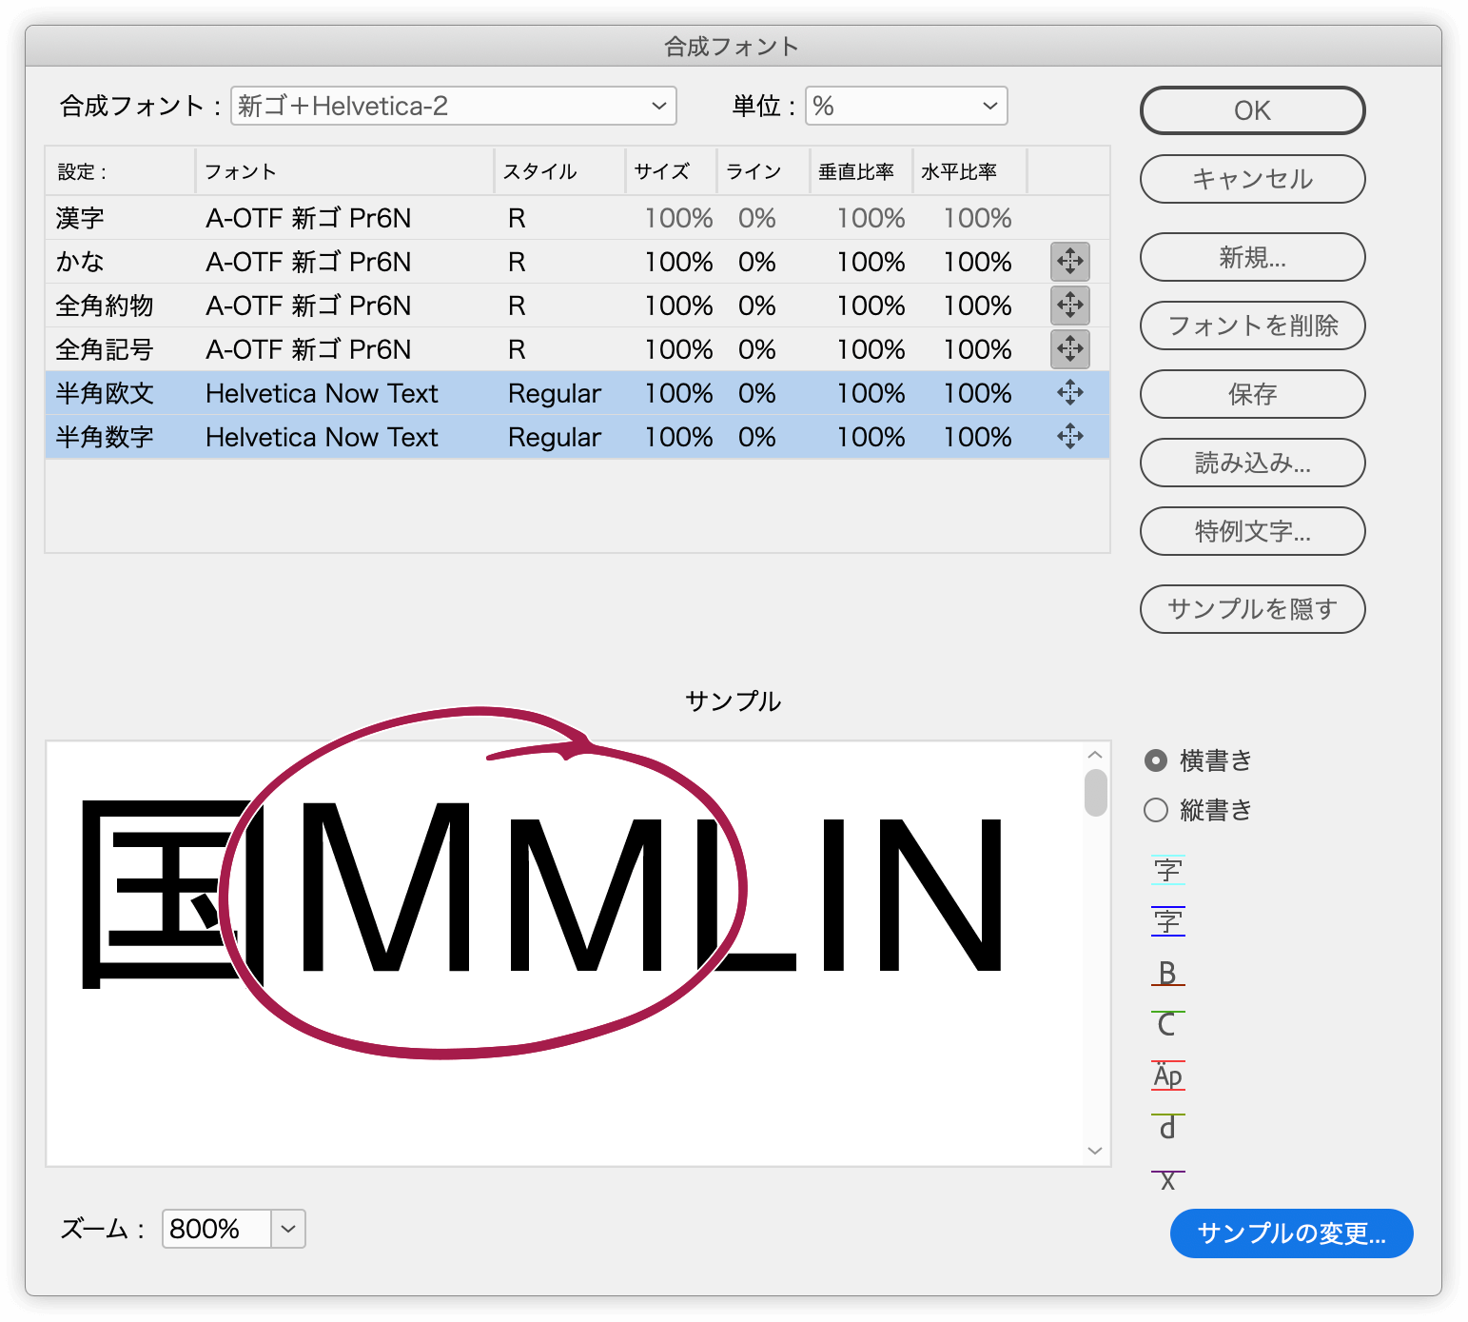This screenshot has width=1468, height=1322.
Task: Click Helvetica Now Text font in 半角欧文 row
Action: [322, 393]
